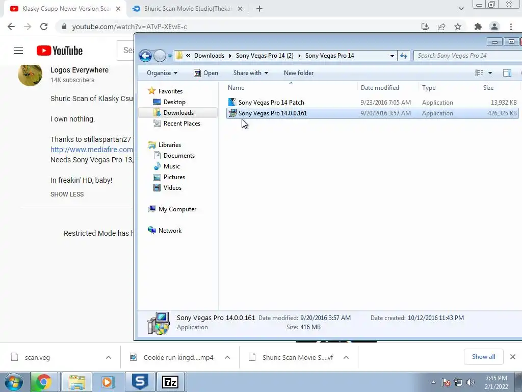The image size is (522, 392).
Task: Click the Sony Vegas Pro 14 Patch icon
Action: pyautogui.click(x=232, y=102)
